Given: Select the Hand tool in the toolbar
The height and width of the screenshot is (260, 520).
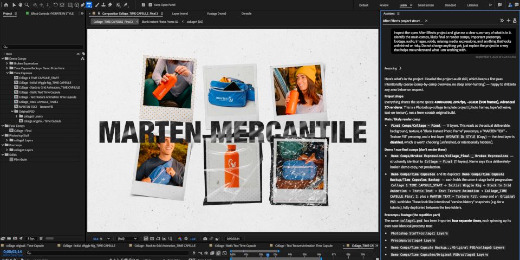Looking at the screenshot, I should tap(21, 5).
